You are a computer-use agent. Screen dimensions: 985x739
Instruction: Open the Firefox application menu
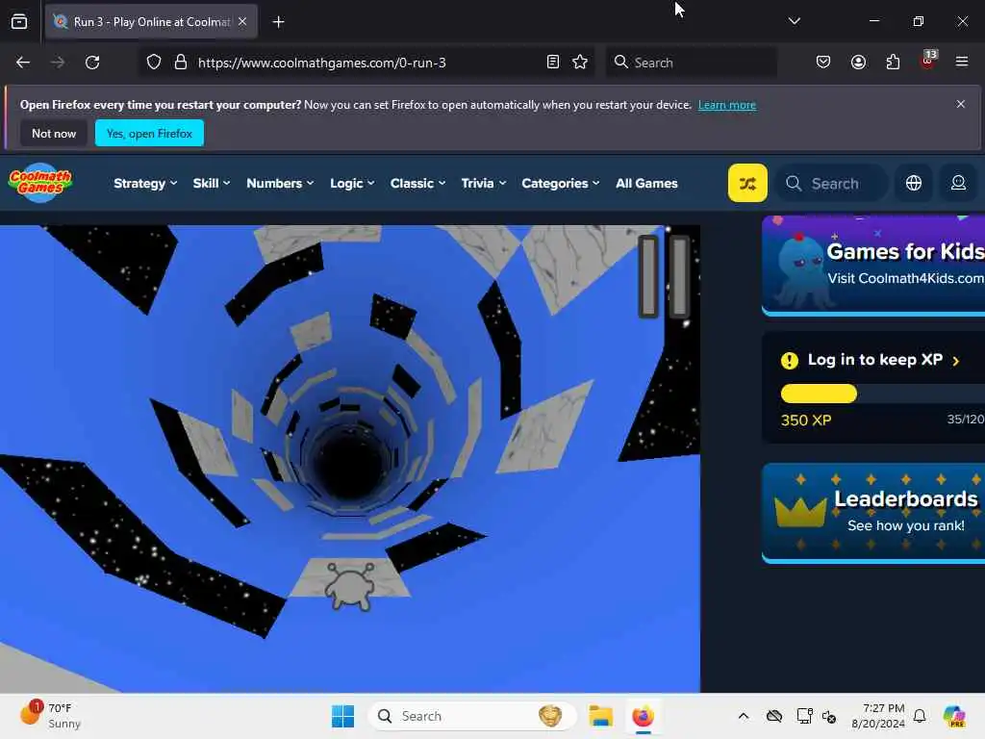962,62
